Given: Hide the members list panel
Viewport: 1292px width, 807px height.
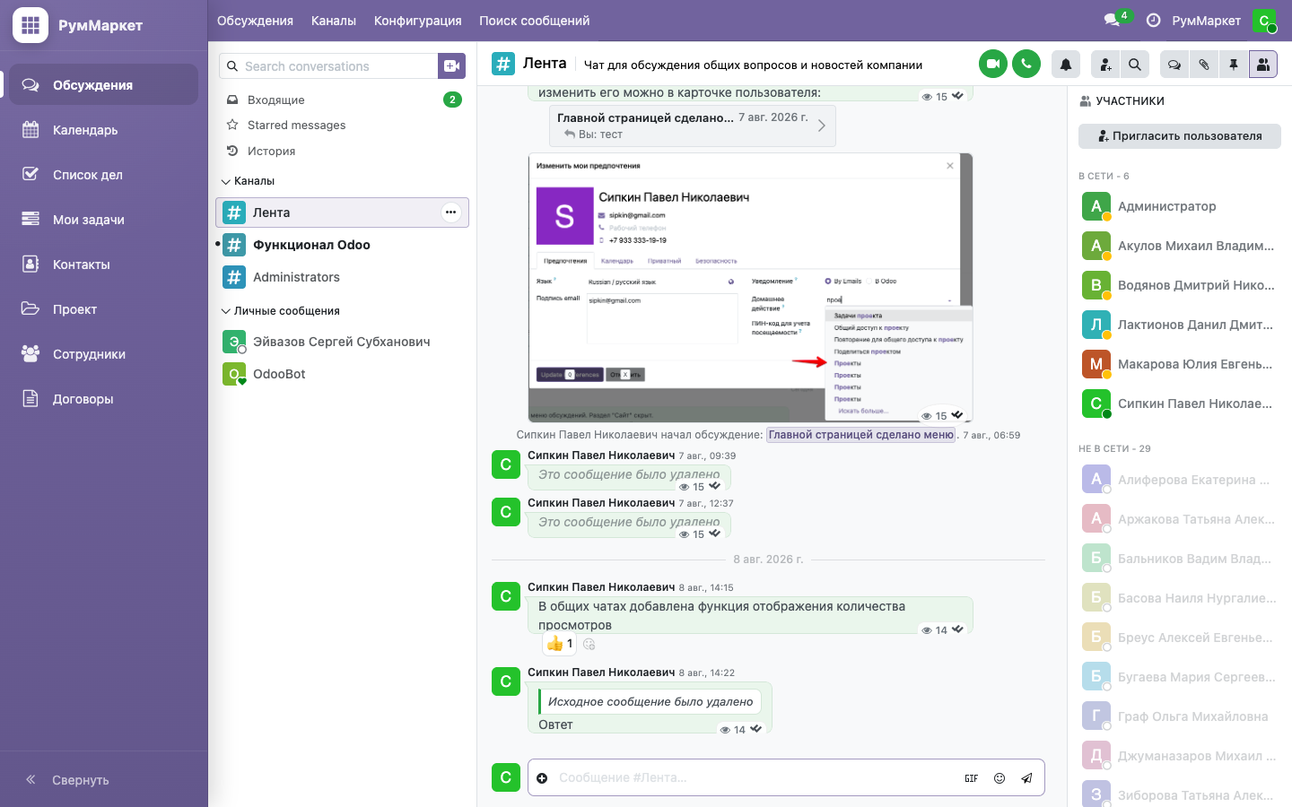Looking at the screenshot, I should (1263, 65).
